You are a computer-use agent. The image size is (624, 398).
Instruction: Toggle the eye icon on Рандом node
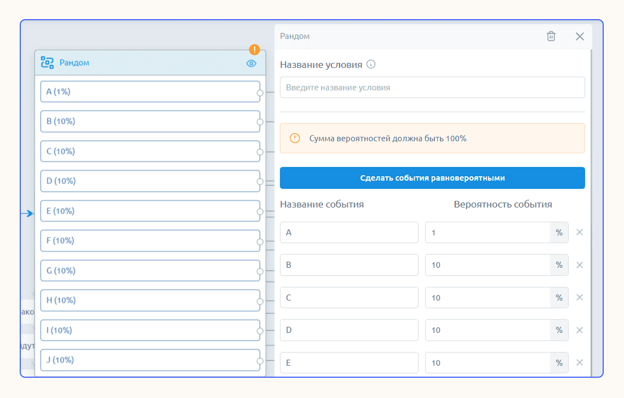coord(251,64)
